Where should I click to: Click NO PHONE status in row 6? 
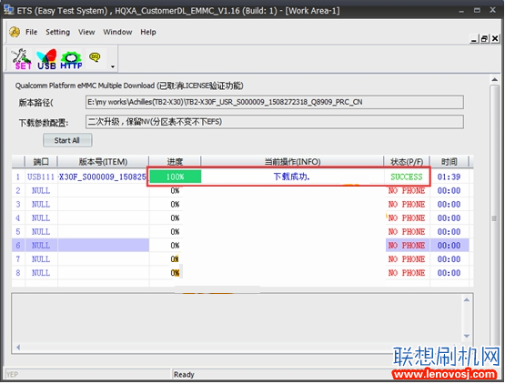pyautogui.click(x=407, y=245)
